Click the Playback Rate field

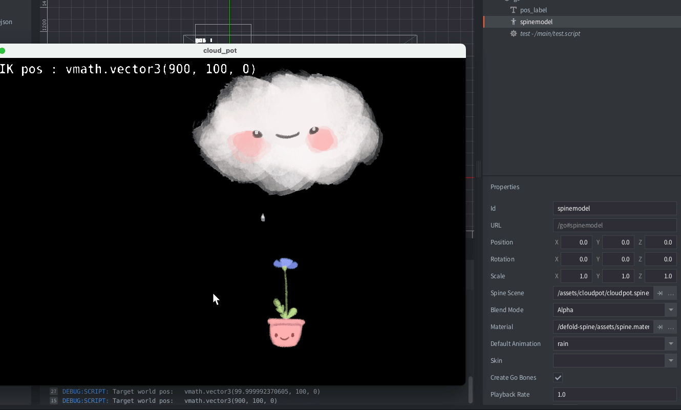pos(614,395)
